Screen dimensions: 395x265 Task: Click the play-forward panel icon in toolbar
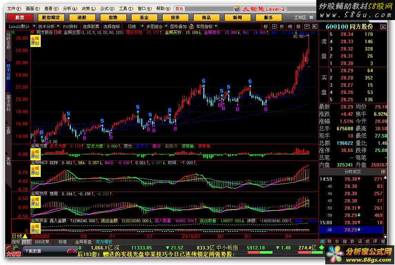click(x=315, y=26)
